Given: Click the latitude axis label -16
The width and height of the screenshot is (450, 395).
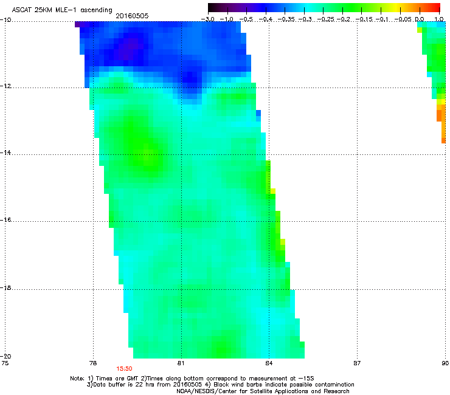Looking at the screenshot, I should 5,220.
